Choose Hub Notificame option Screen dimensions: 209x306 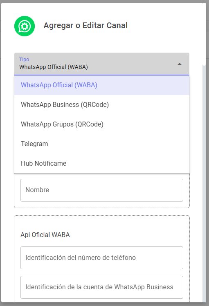click(x=102, y=163)
